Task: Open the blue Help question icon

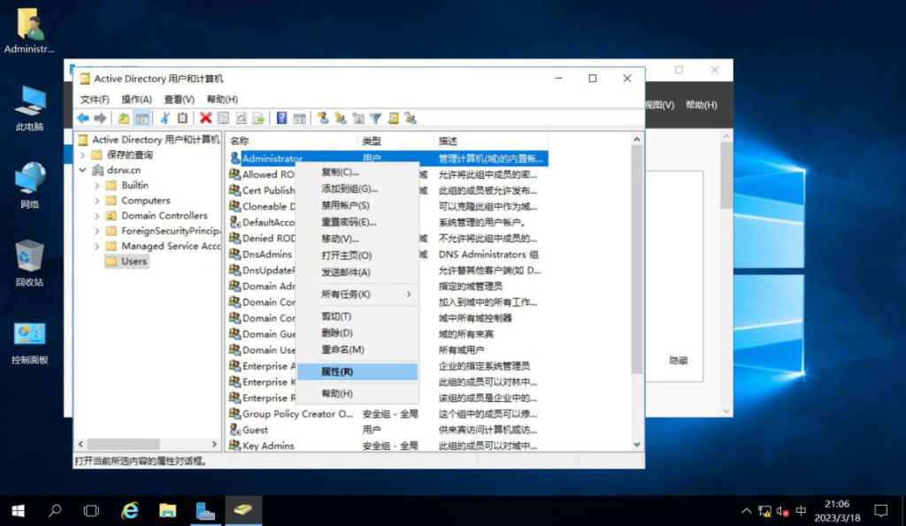Action: tap(281, 118)
